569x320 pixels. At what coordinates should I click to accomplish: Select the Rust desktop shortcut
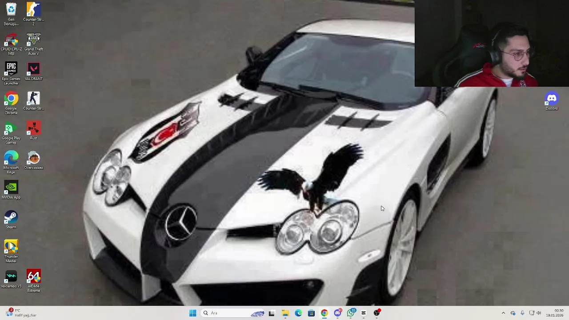(x=33, y=131)
